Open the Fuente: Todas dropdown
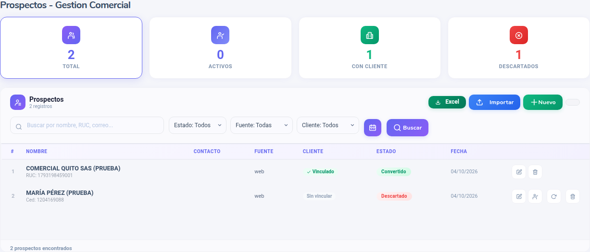590x252 pixels. pos(262,125)
